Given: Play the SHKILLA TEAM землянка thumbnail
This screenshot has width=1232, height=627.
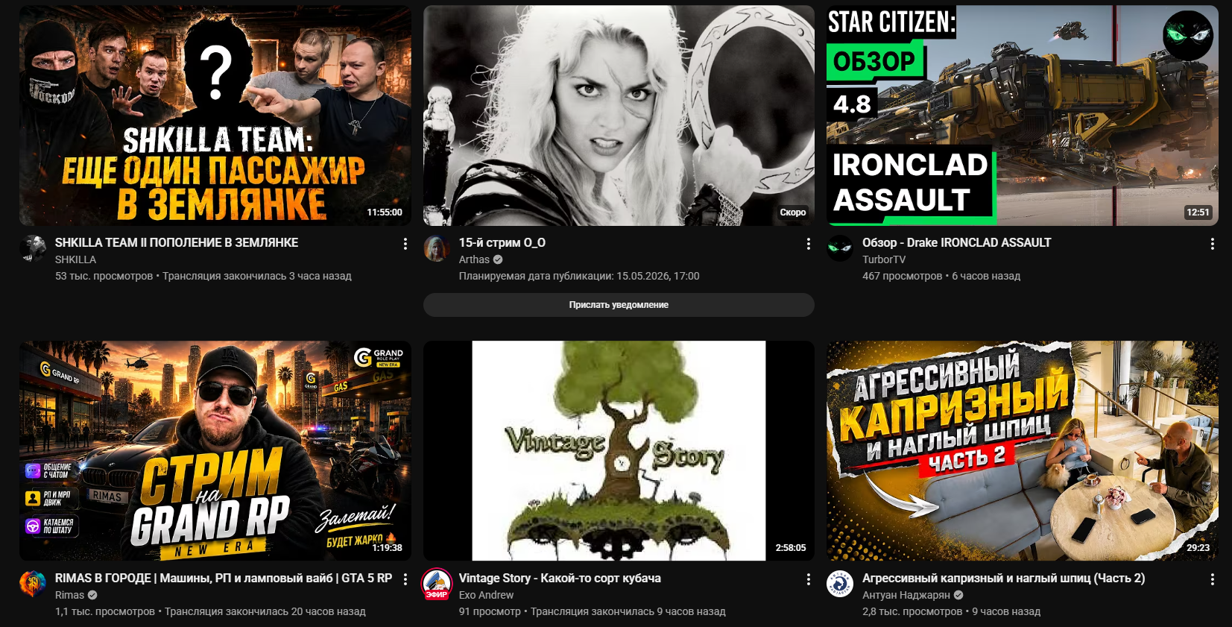Looking at the screenshot, I should [215, 116].
